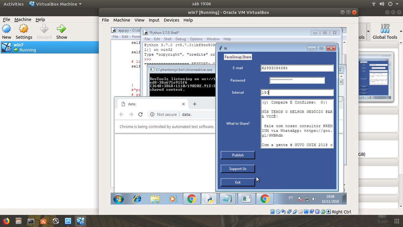The image size is (403, 227).
Task: Click the Win7 tray volume speaker icon
Action: coord(314,199)
